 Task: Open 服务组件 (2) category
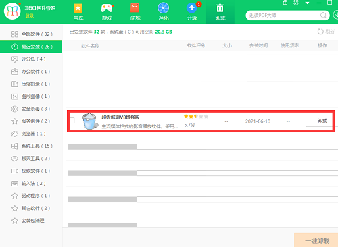click(x=31, y=121)
